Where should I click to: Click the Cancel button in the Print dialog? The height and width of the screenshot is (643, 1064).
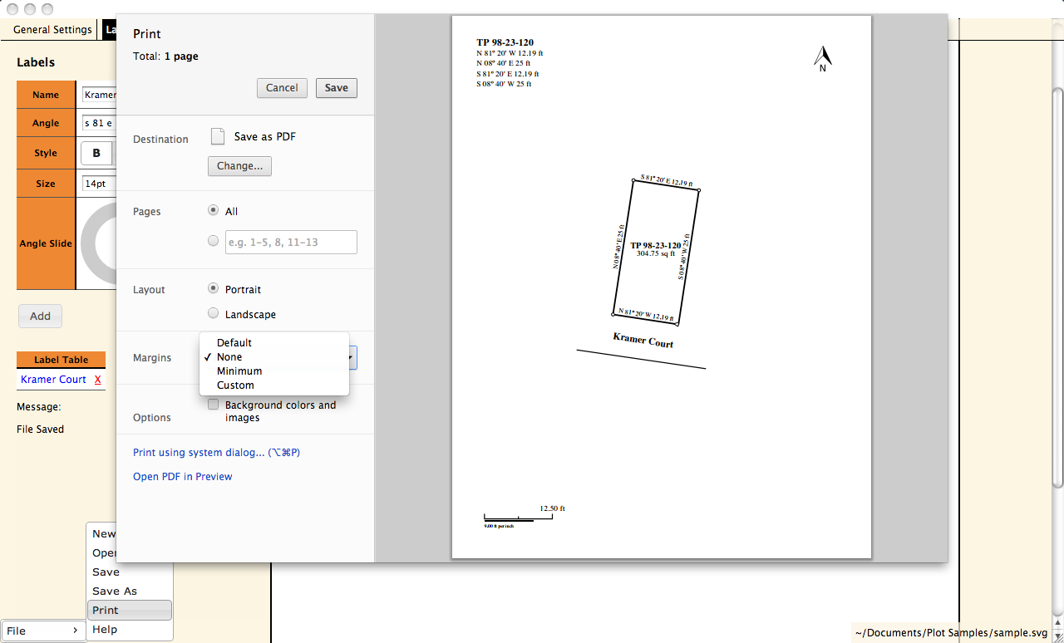pyautogui.click(x=281, y=87)
